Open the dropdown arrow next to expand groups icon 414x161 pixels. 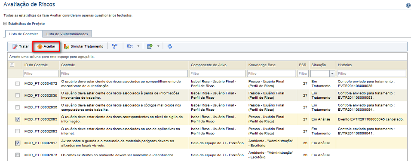pyautogui.click(x=138, y=47)
